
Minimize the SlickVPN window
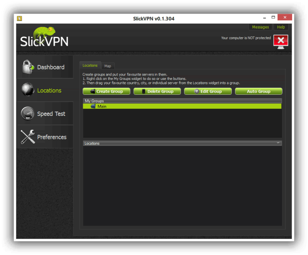[264, 18]
